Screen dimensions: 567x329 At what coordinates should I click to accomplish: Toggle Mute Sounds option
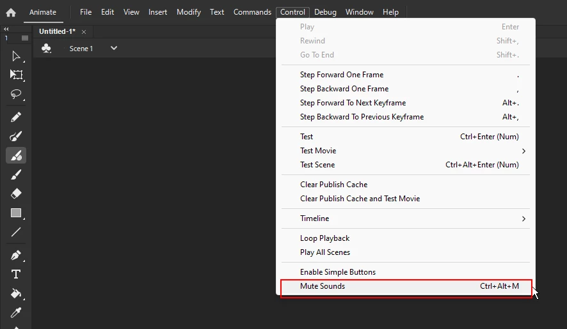(x=405, y=286)
